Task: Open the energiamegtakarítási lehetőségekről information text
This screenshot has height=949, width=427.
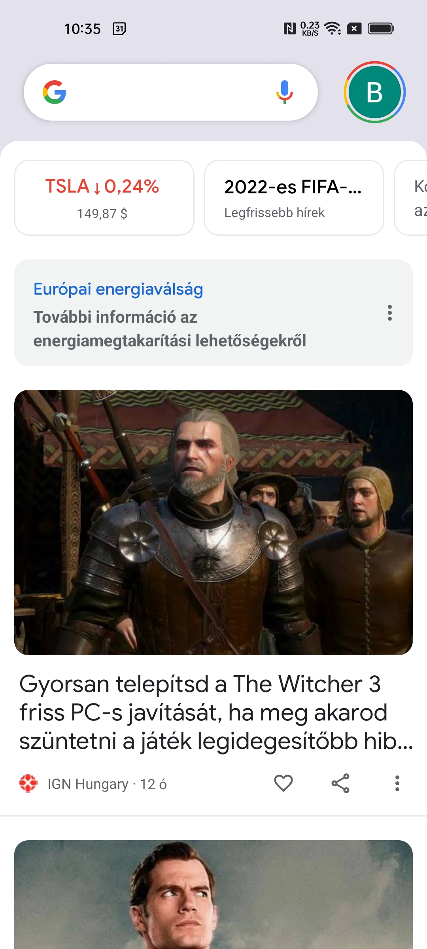Action: tap(170, 329)
